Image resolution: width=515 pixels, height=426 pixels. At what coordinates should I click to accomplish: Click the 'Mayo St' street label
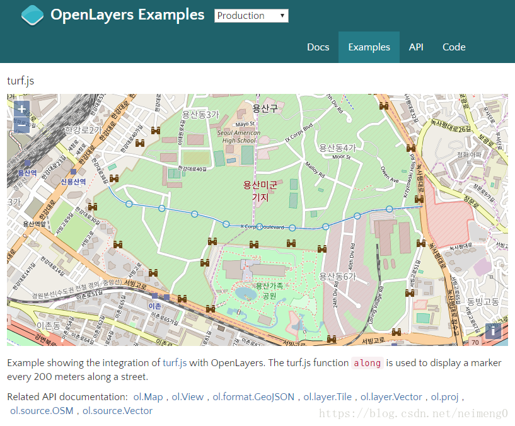tap(245, 124)
